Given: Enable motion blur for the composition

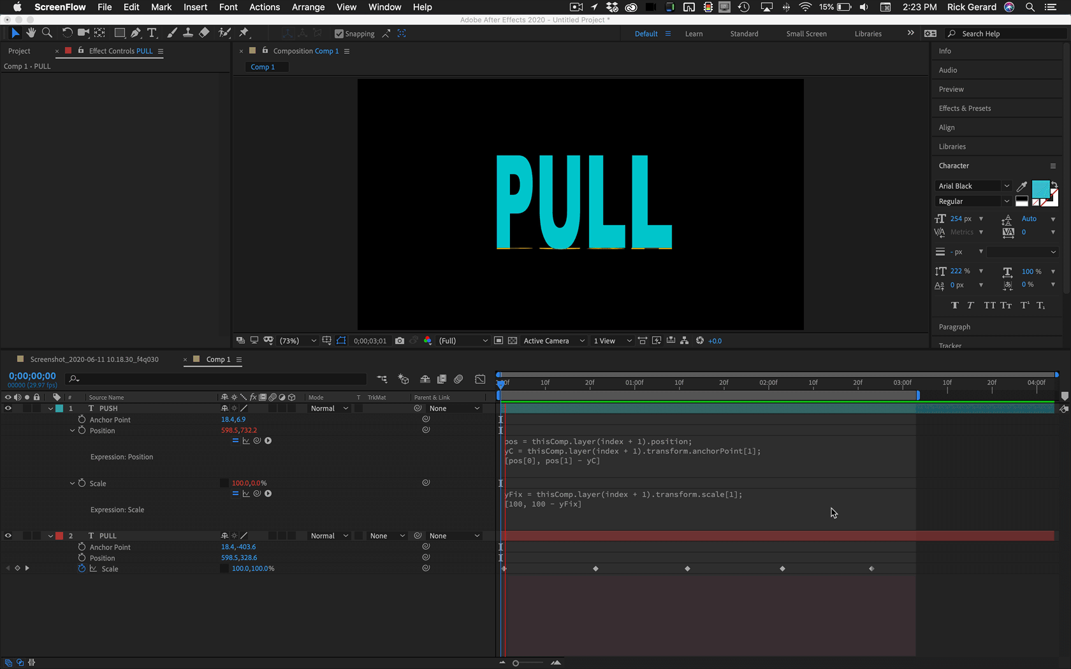Looking at the screenshot, I should (458, 379).
